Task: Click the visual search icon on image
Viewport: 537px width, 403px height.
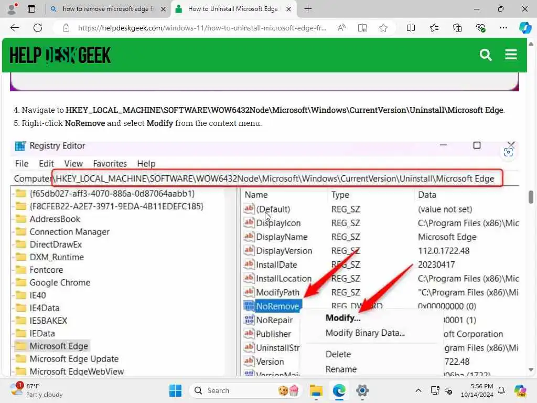Action: (508, 152)
